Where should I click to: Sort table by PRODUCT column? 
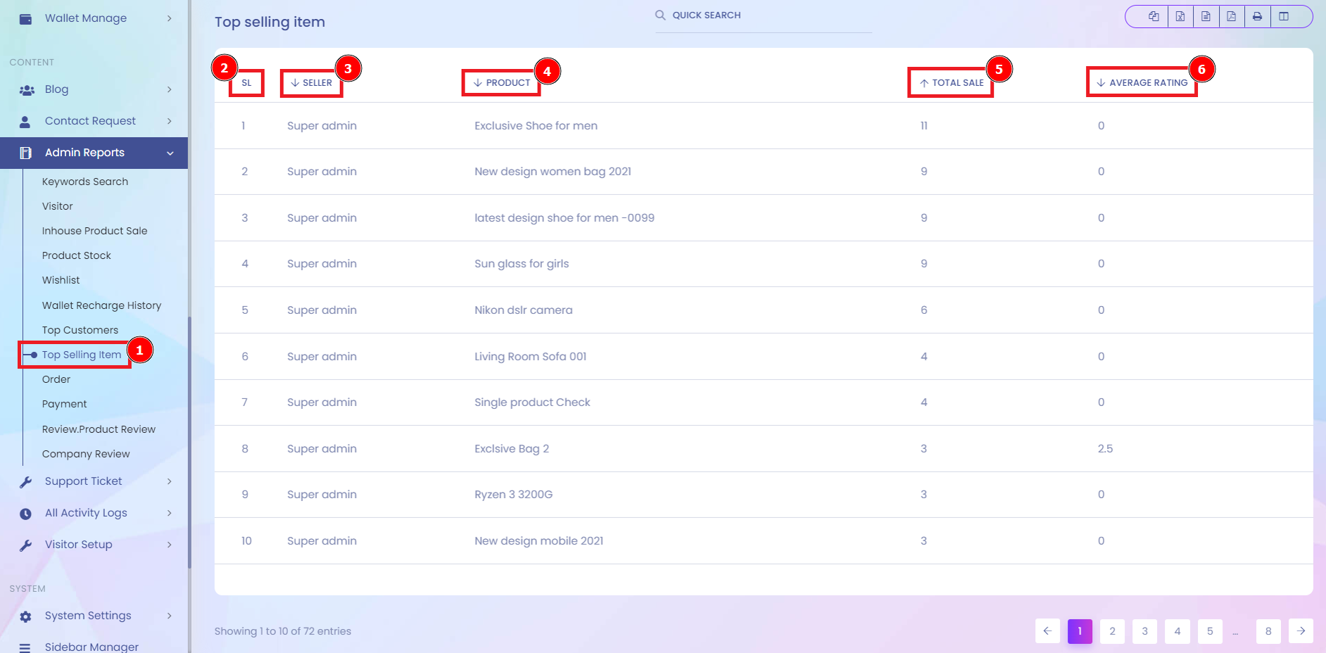(501, 83)
